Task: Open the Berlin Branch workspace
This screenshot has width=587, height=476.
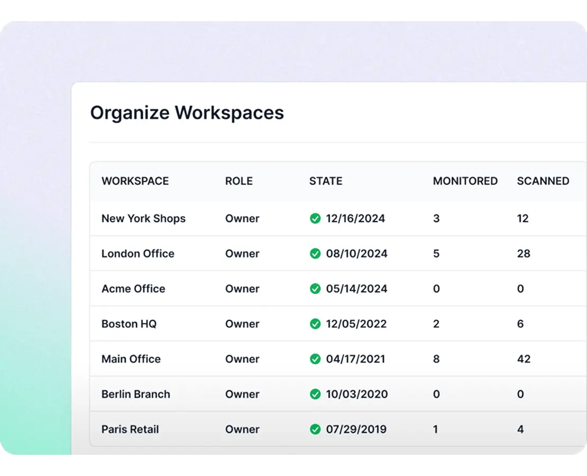Action: point(135,395)
